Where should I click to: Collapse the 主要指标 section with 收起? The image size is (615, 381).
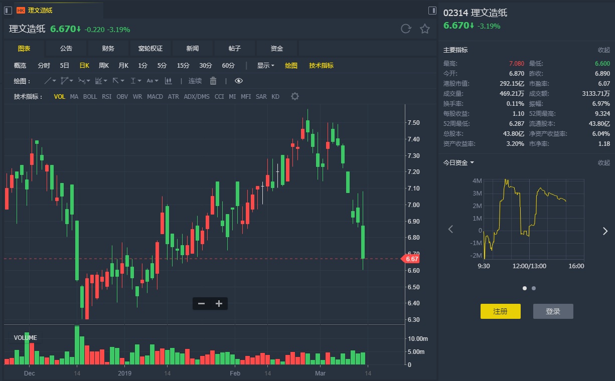(x=603, y=50)
